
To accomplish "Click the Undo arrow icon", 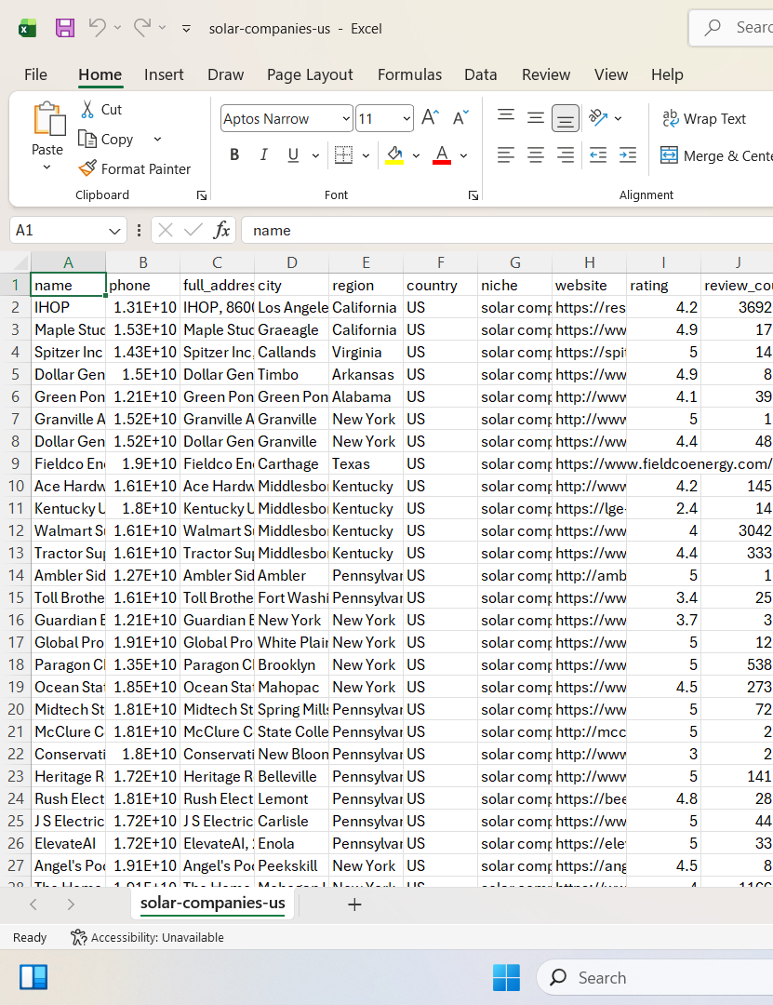I will click(x=98, y=28).
